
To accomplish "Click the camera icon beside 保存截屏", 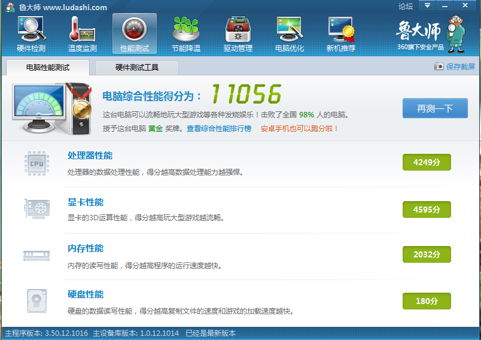I will pos(439,66).
